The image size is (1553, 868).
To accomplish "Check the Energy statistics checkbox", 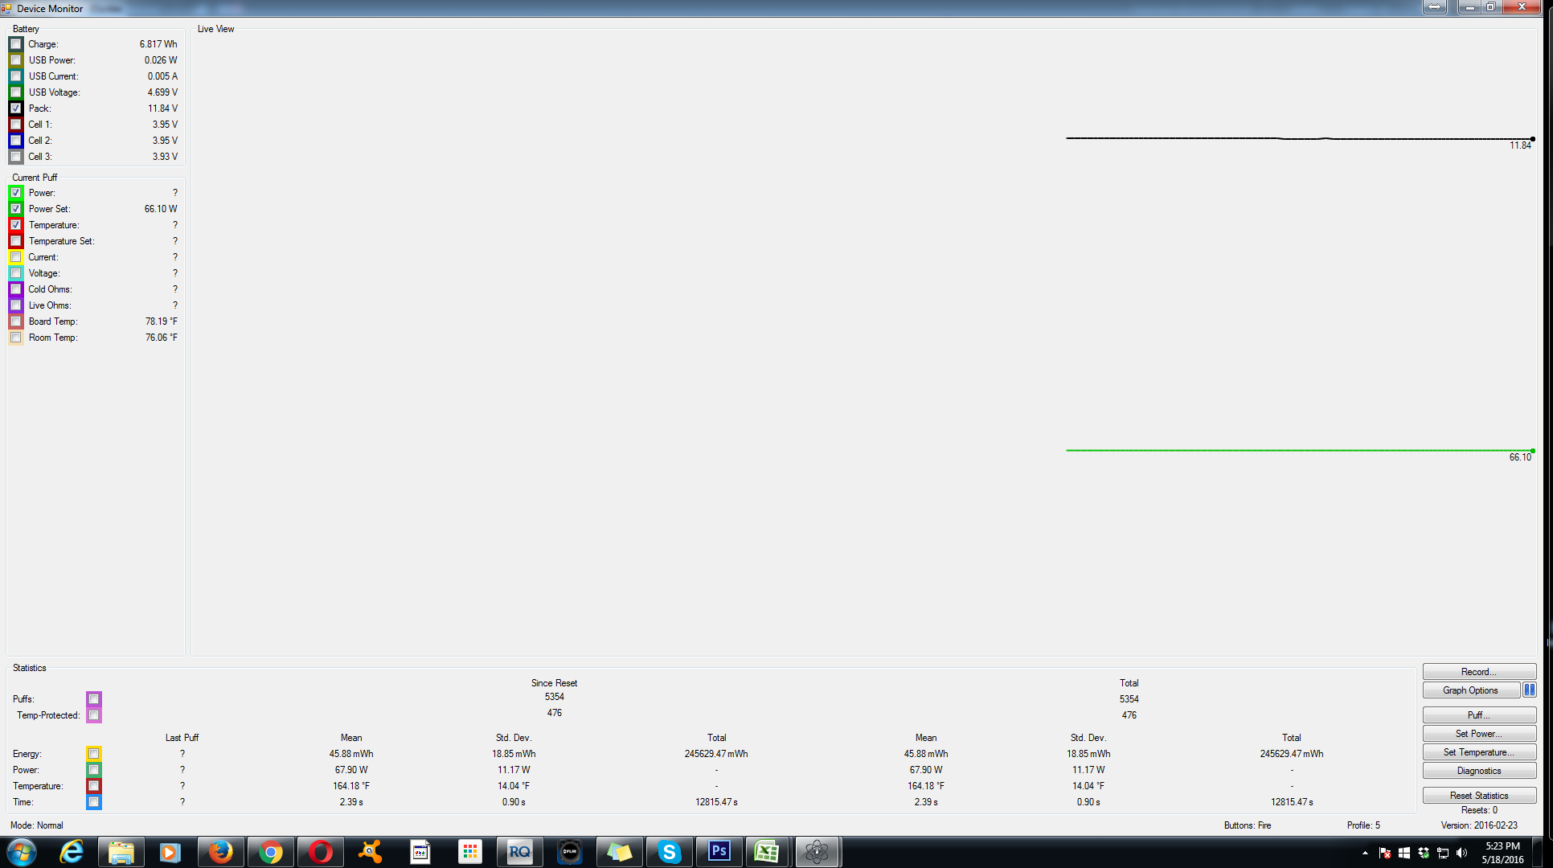I will 94,754.
